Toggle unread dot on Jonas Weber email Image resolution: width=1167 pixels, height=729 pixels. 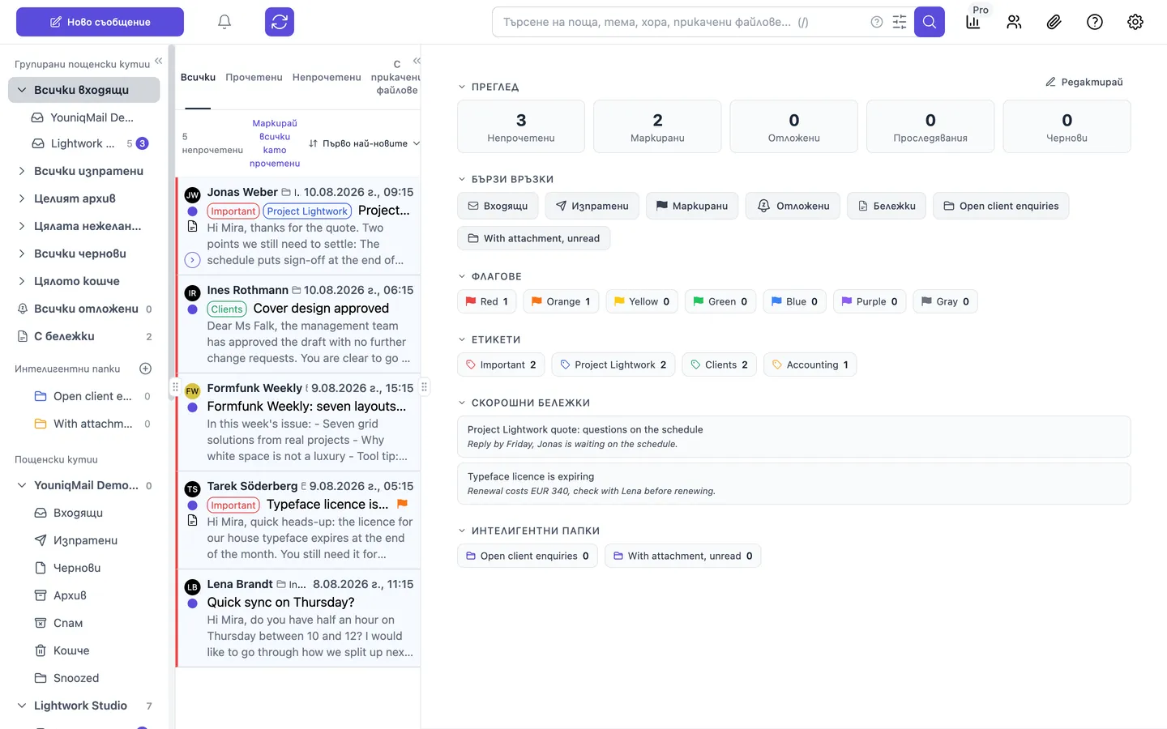tap(192, 211)
